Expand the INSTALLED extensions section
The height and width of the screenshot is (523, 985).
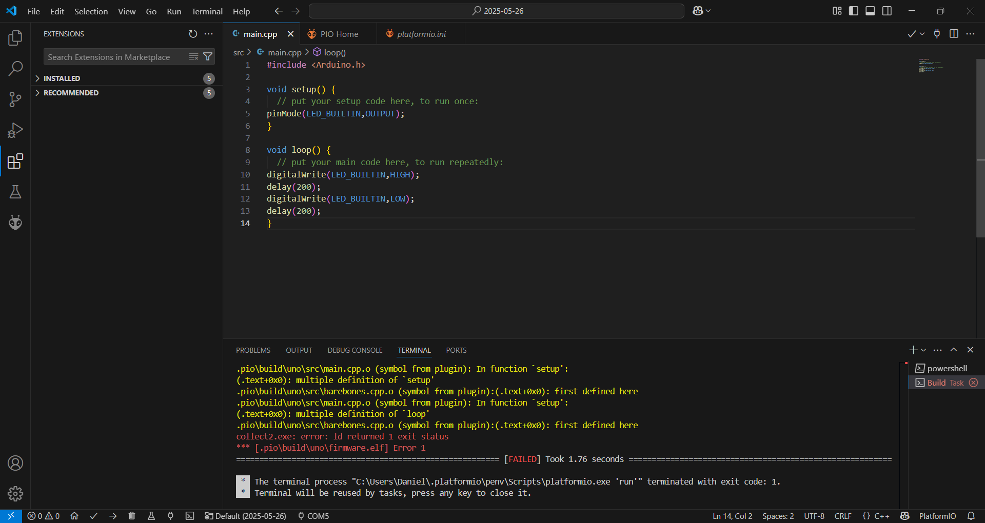point(126,78)
